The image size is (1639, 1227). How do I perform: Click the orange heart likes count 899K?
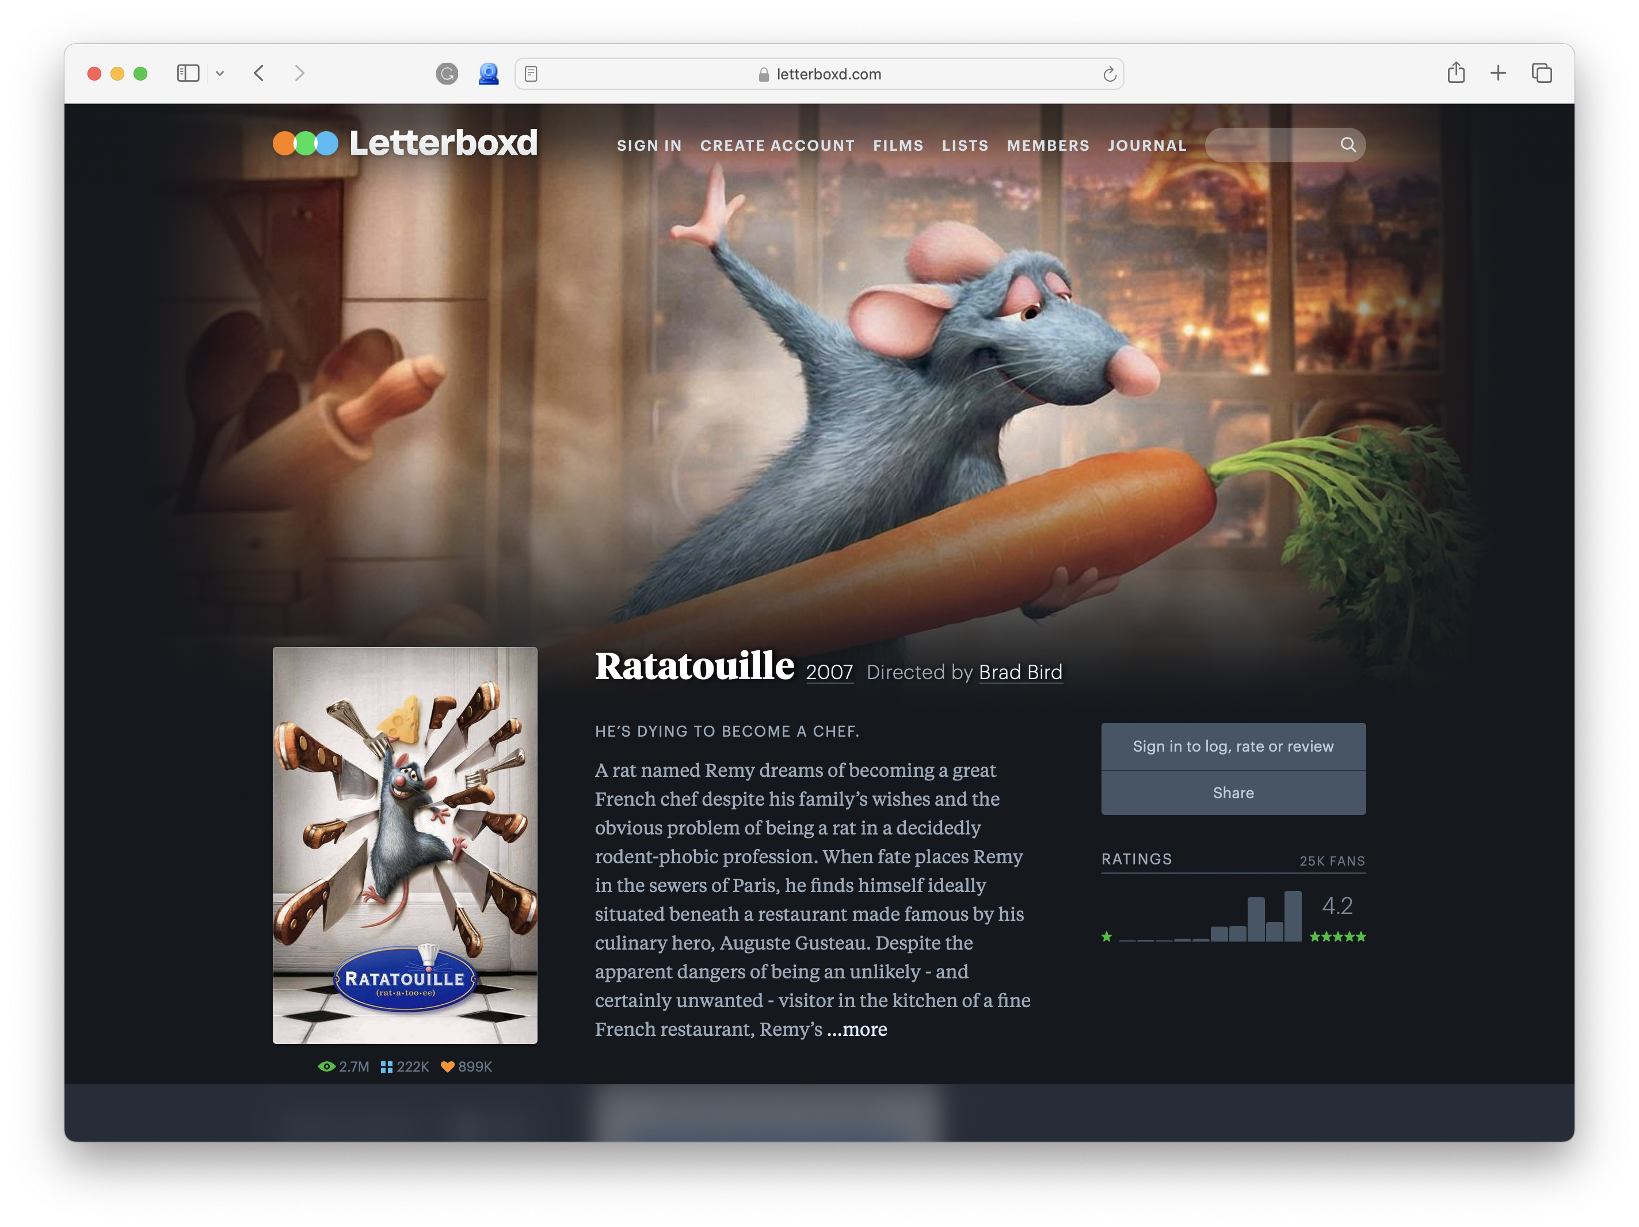click(466, 1066)
